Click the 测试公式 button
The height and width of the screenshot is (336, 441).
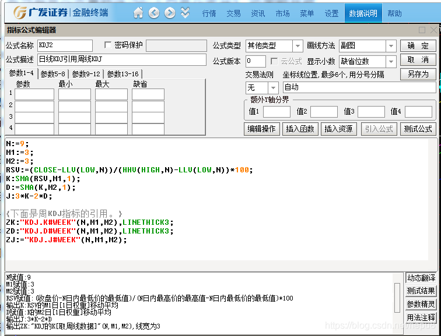pos(418,129)
